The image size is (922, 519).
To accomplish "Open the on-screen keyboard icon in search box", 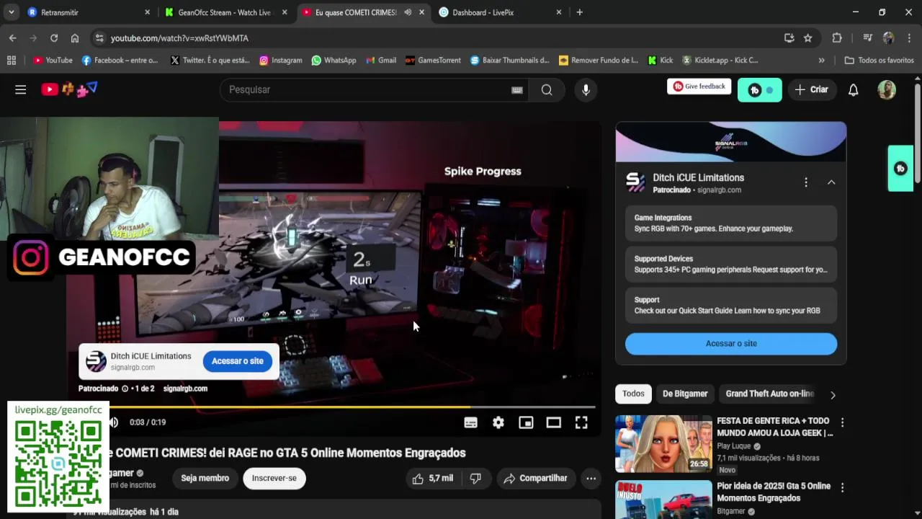I will click(517, 89).
